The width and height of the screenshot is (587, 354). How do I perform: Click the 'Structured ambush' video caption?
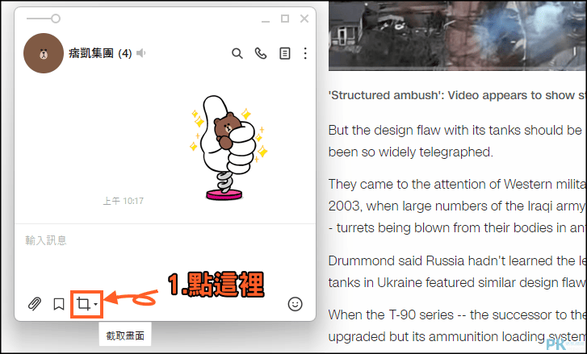(x=458, y=95)
